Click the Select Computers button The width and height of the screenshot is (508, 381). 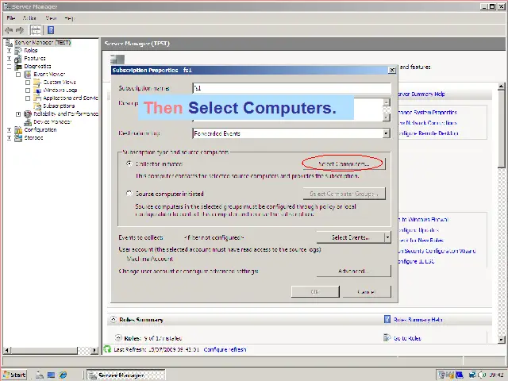tap(344, 164)
